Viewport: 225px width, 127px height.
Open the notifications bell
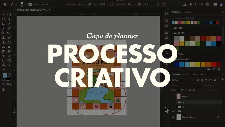pos(191,4)
